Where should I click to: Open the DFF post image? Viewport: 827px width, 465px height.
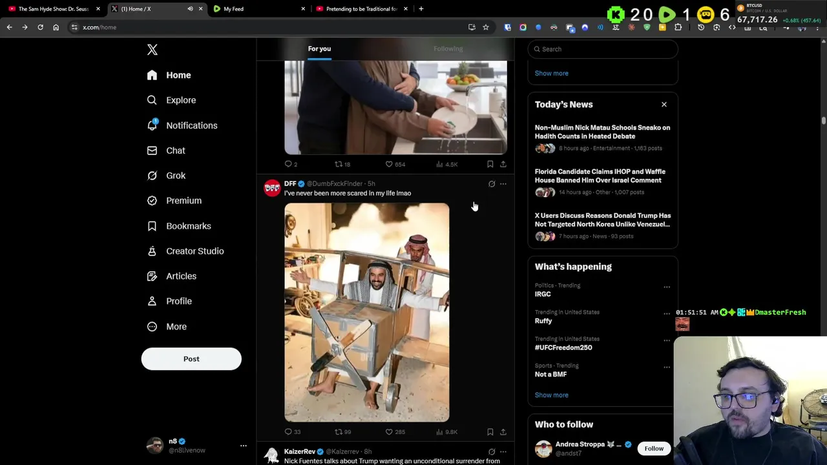367,313
